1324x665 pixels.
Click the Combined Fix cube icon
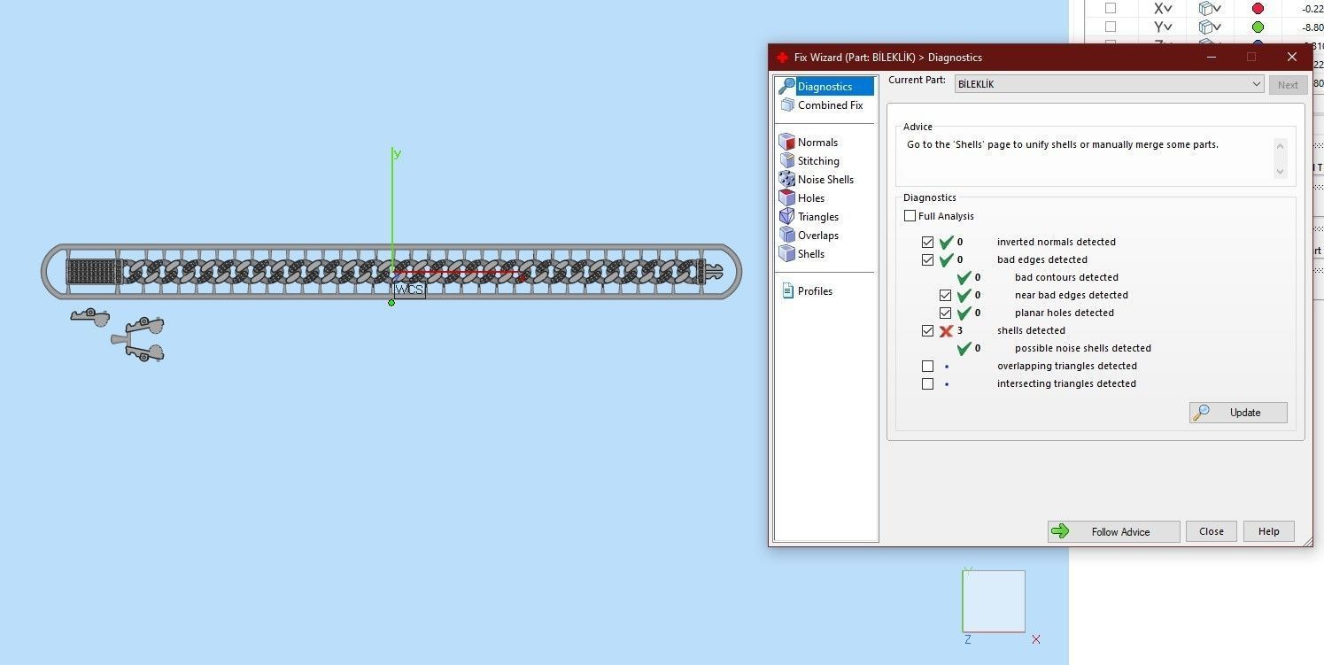pos(787,104)
